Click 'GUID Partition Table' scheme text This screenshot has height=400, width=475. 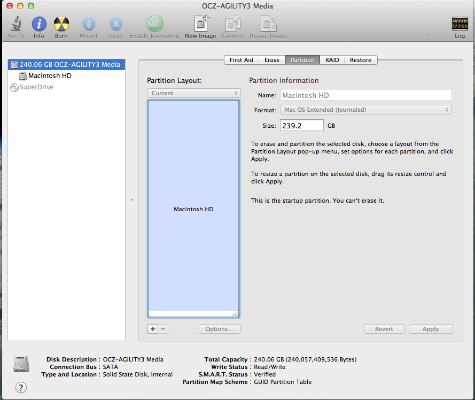pyautogui.click(x=283, y=382)
